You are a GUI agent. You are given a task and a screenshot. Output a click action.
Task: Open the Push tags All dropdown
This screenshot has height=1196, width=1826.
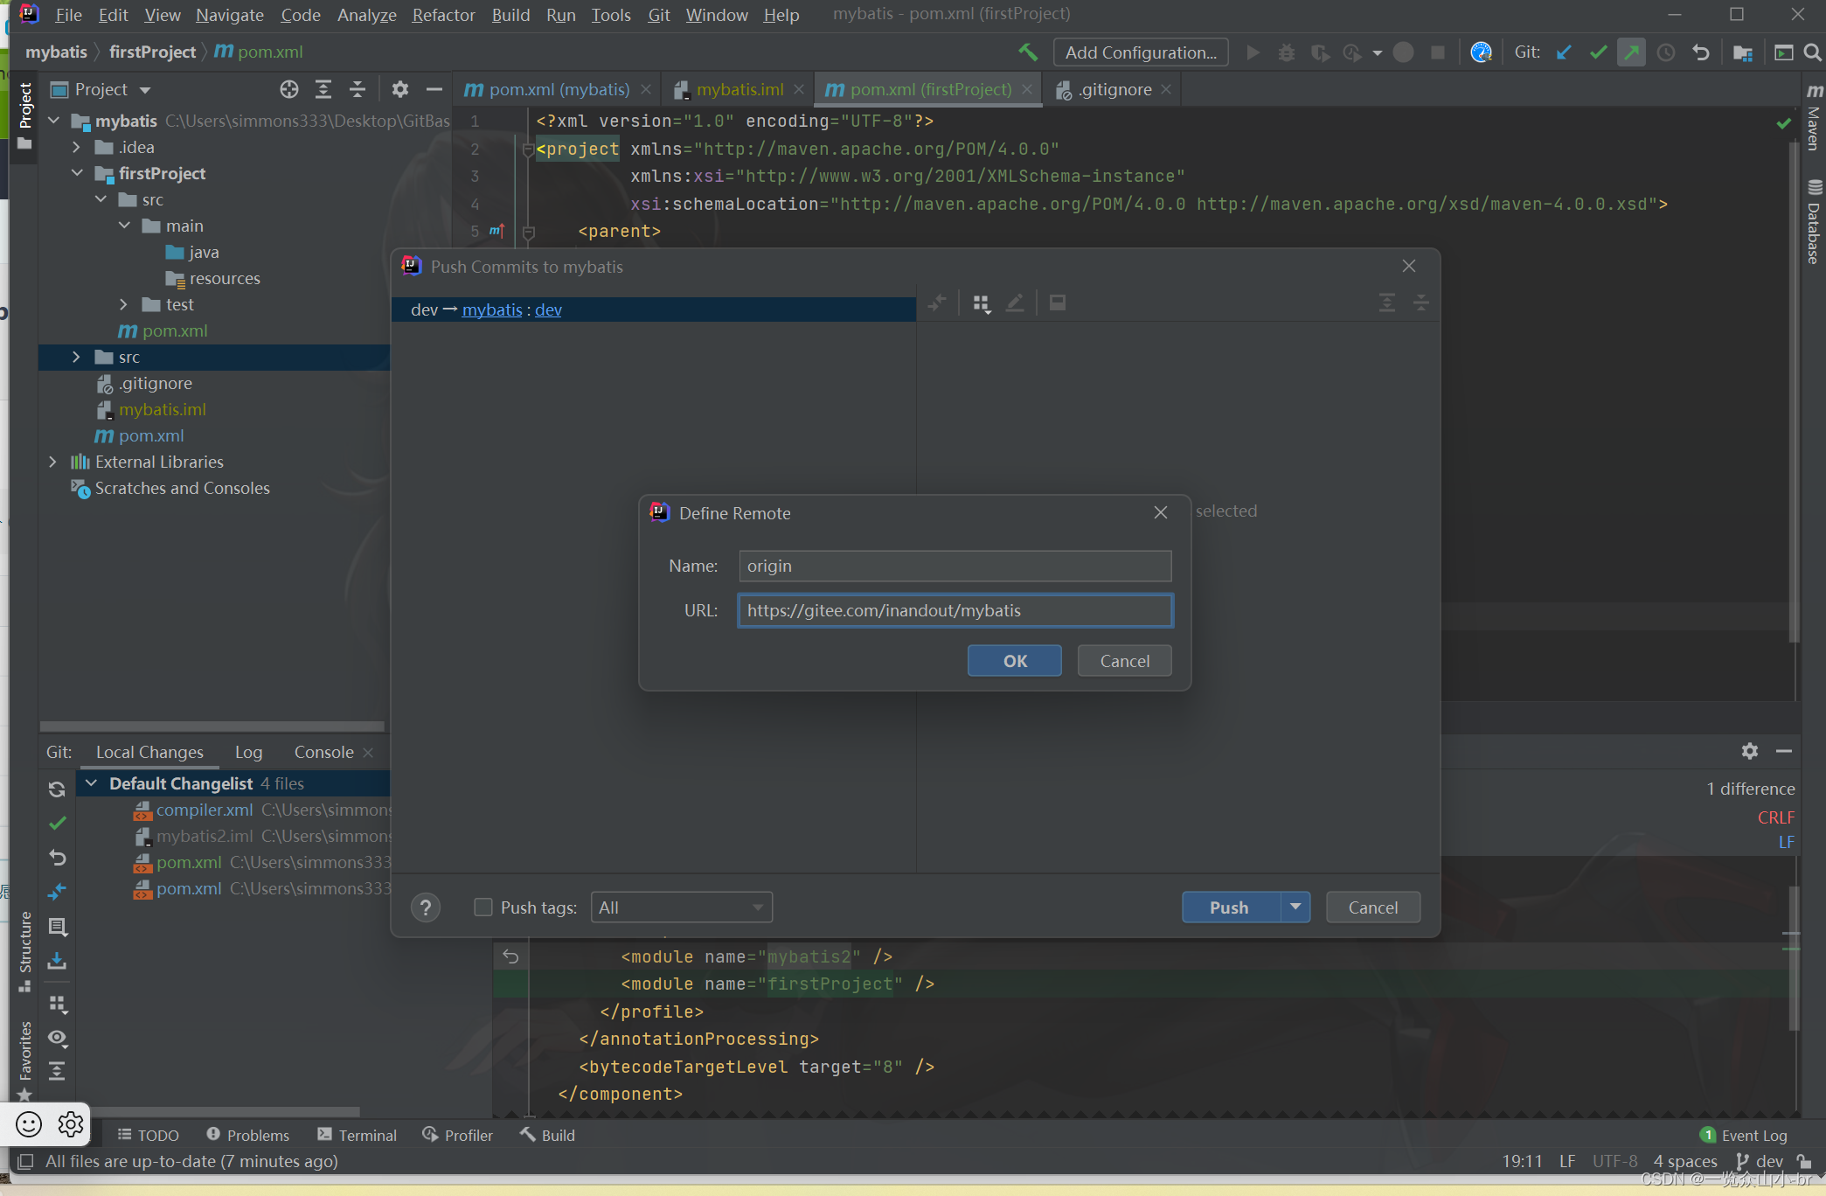point(681,907)
